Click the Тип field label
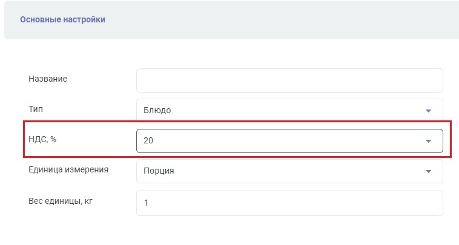Screen dimensions: 459x245 pyautogui.click(x=36, y=109)
